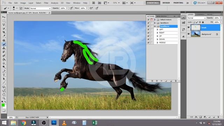The width and height of the screenshot is (224, 126).
Task: Open the Image menu
Action: pyautogui.click(x=23, y=3)
